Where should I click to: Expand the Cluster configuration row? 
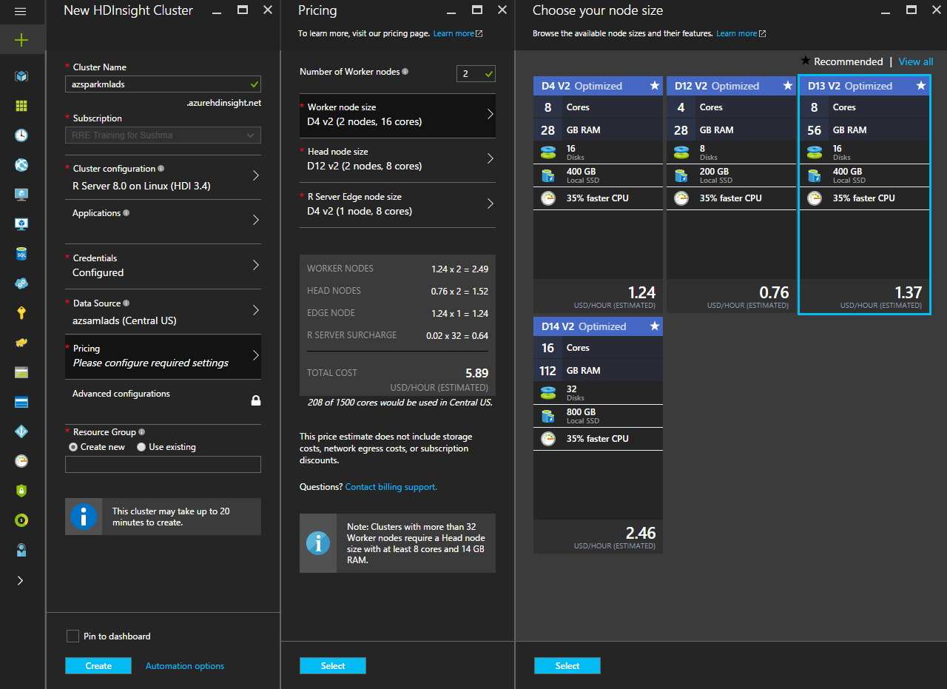[x=163, y=178]
